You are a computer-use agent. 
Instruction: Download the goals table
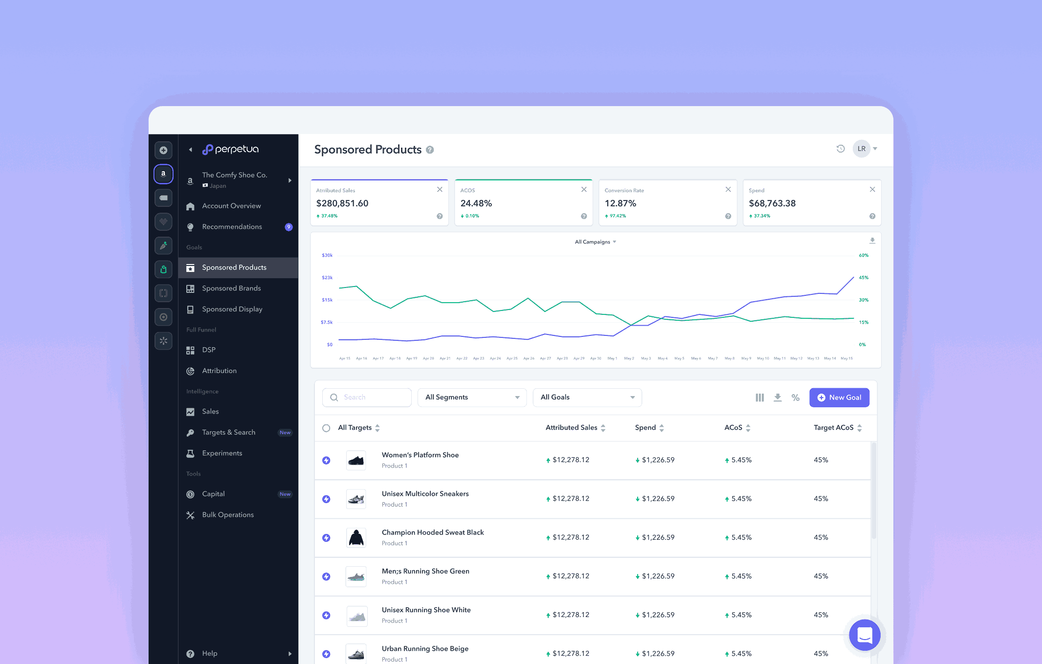click(x=777, y=398)
